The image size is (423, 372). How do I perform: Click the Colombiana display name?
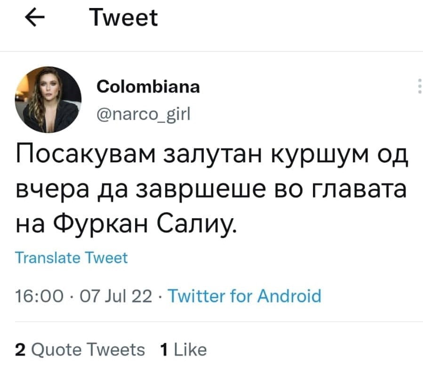[148, 87]
